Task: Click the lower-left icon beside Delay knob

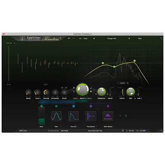Action: (74, 91)
